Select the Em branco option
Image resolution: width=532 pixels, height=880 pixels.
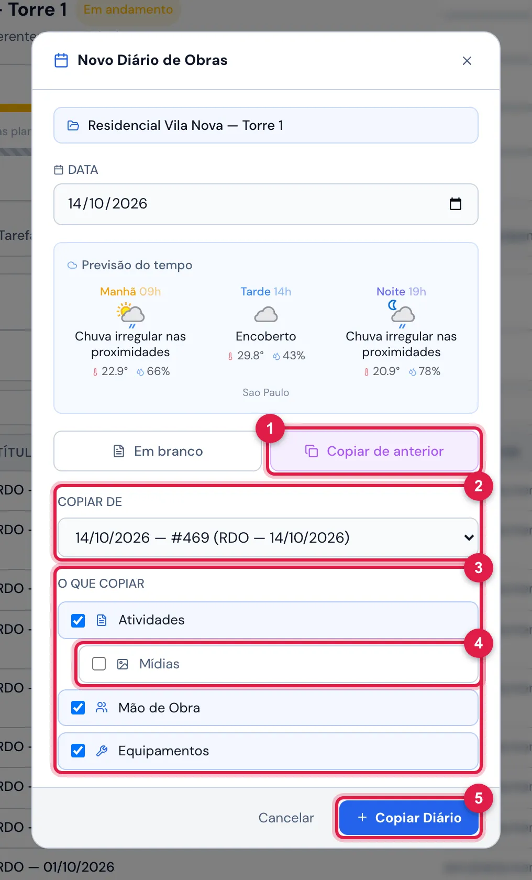[158, 451]
